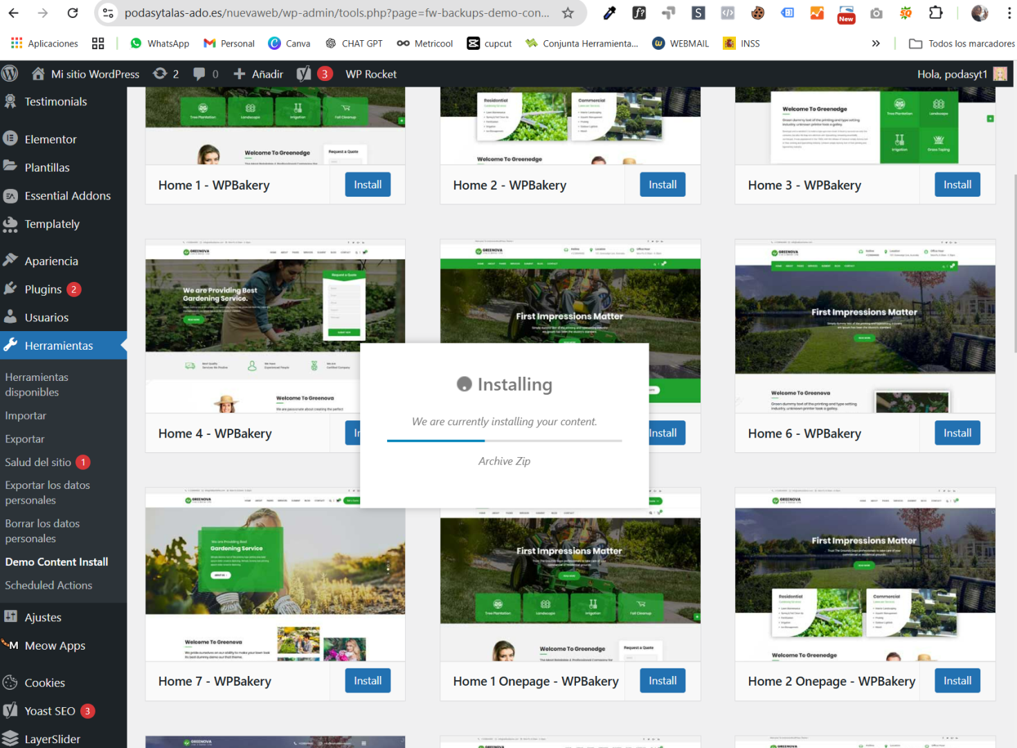Open the Yoast icon with 3 notifications
1017x748 pixels.
[x=314, y=73]
